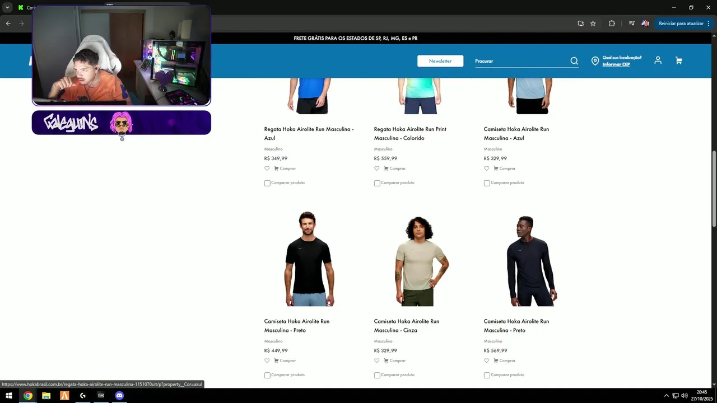This screenshot has height=403, width=717.
Task: Favorite the R$ 559,99 Regata Print with heart
Action: point(377,168)
